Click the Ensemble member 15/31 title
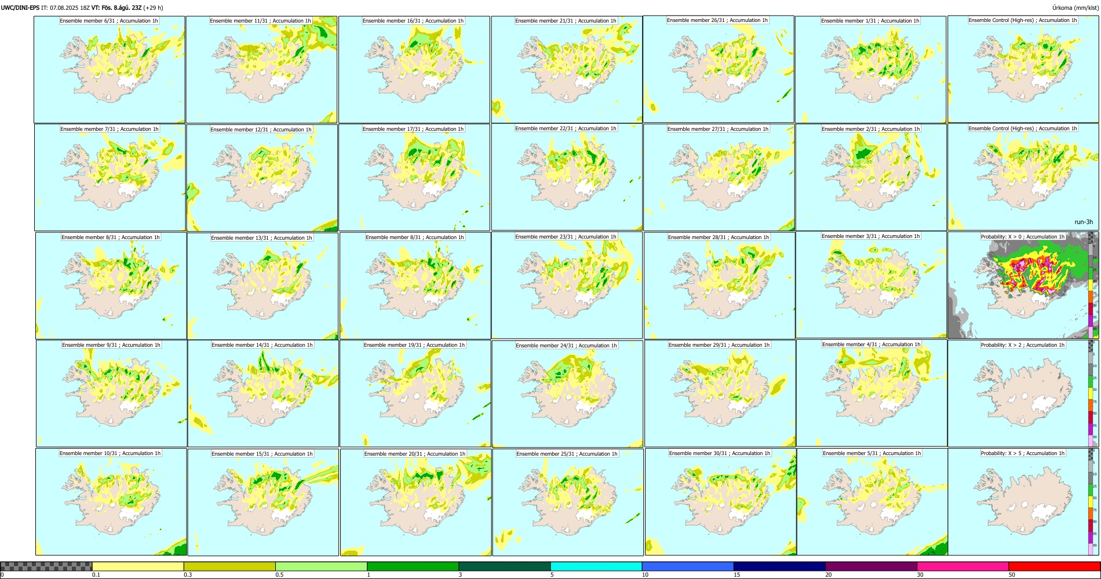Image resolution: width=1101 pixels, height=579 pixels. (x=262, y=454)
